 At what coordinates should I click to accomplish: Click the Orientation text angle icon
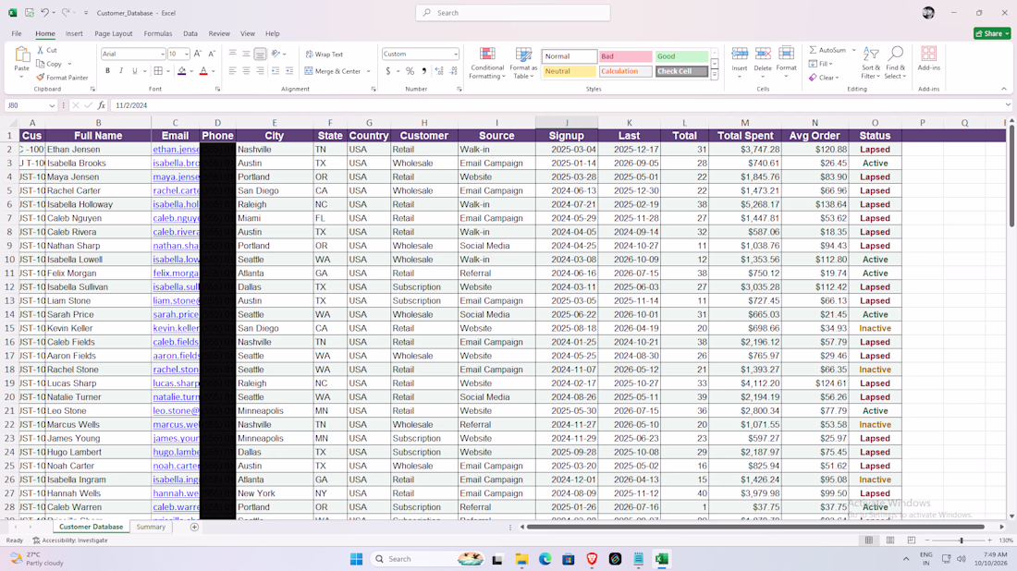(276, 54)
